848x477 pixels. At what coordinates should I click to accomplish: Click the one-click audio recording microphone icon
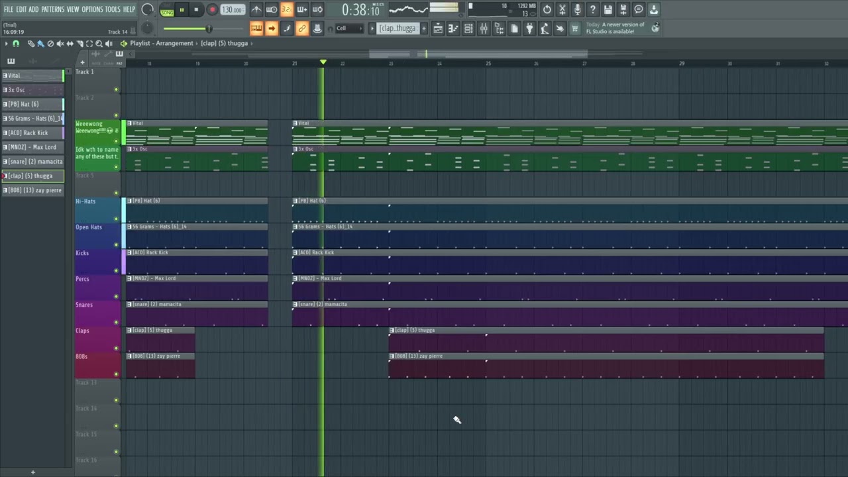coord(578,9)
